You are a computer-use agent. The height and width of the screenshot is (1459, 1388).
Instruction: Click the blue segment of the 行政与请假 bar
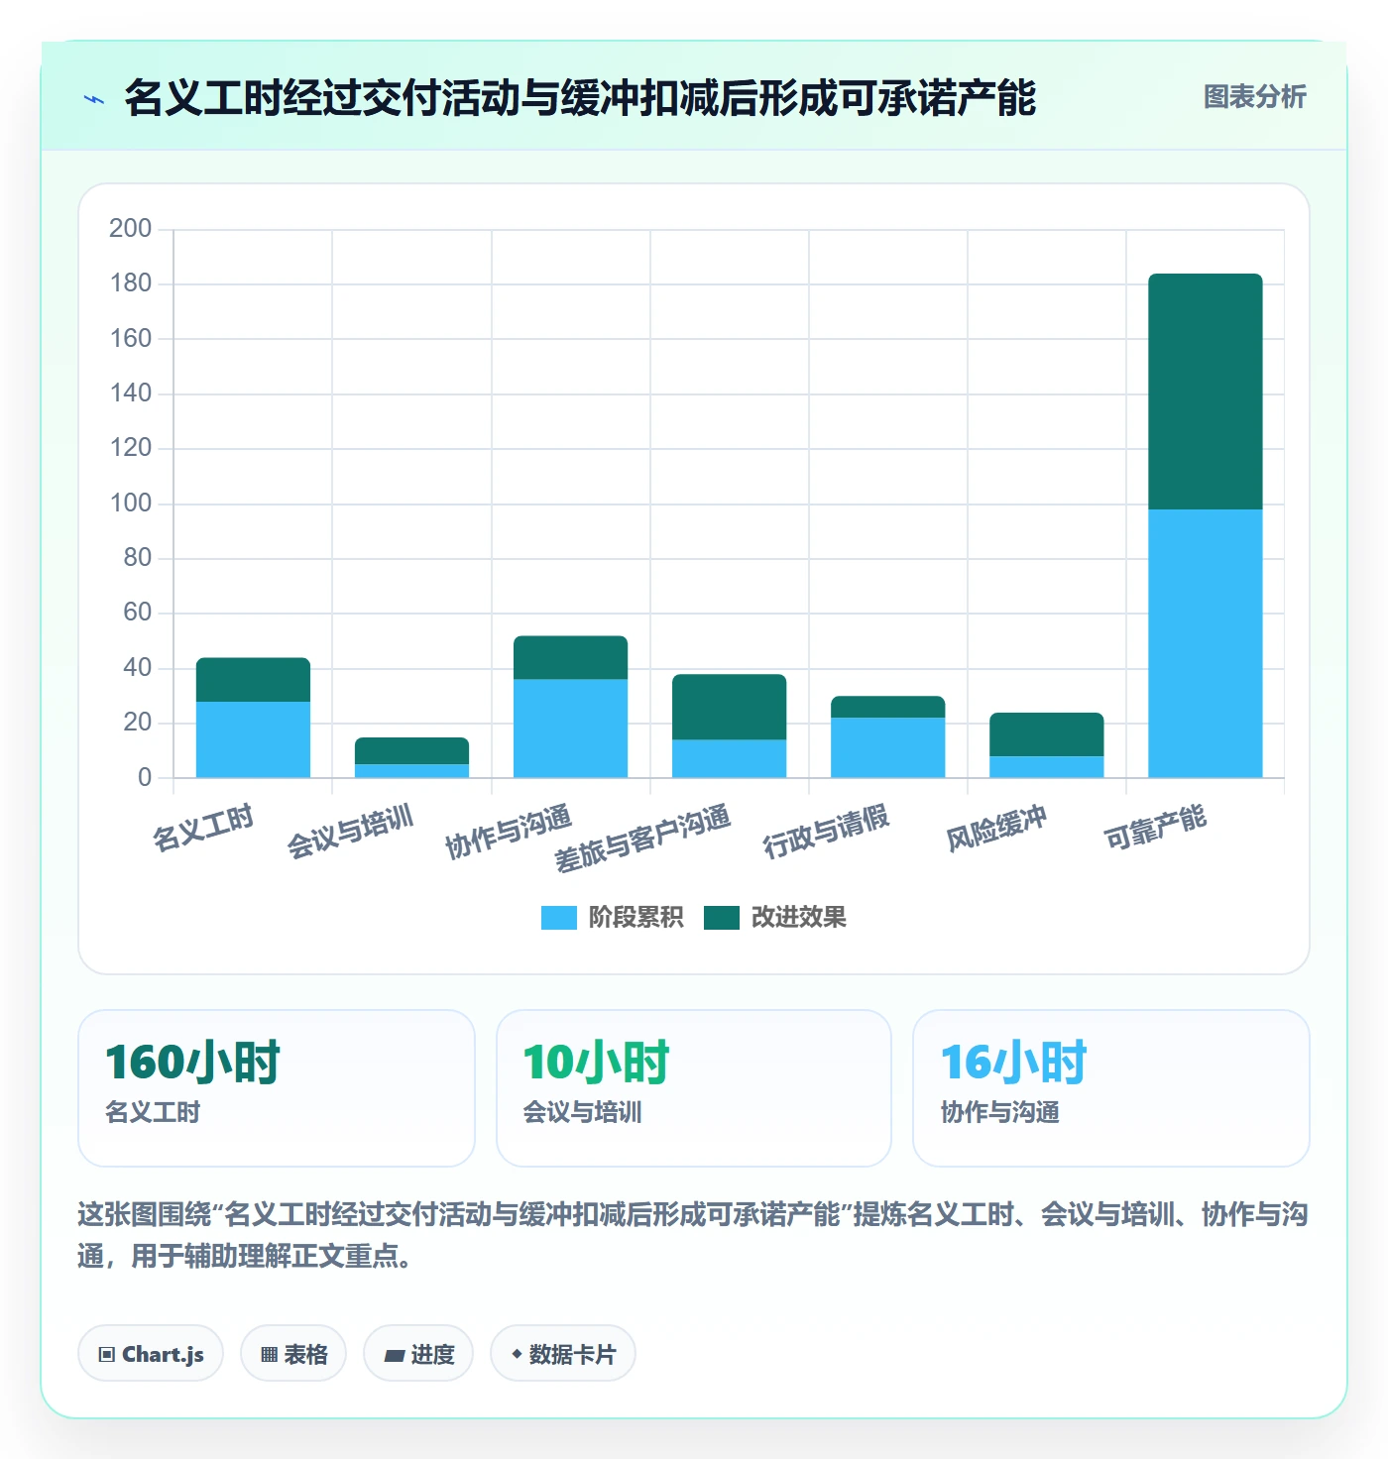pyautogui.click(x=887, y=748)
